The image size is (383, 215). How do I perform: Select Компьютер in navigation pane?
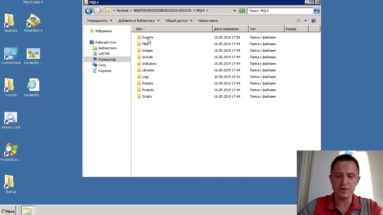[x=107, y=59]
